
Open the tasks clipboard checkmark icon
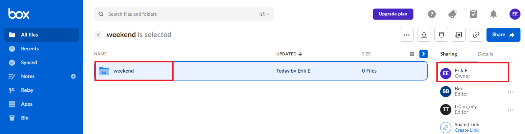(473, 14)
